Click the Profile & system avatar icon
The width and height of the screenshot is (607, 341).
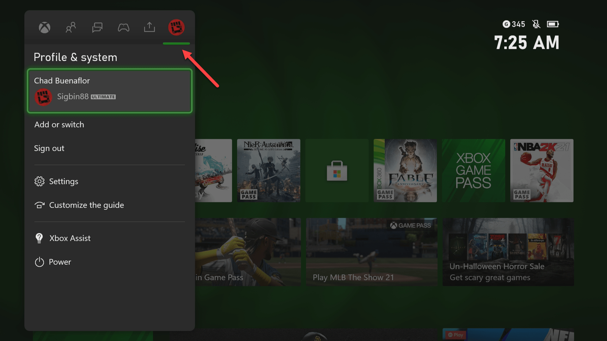click(176, 27)
